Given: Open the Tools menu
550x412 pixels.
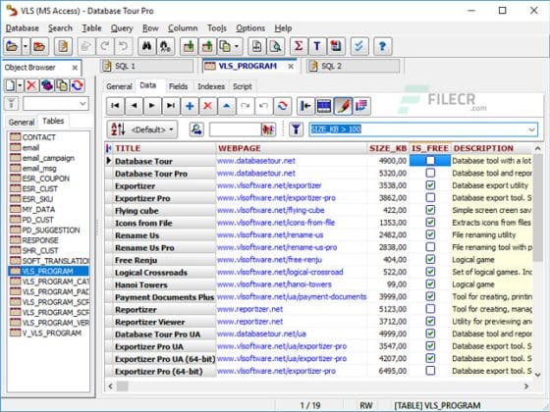Looking at the screenshot, I should tap(217, 28).
